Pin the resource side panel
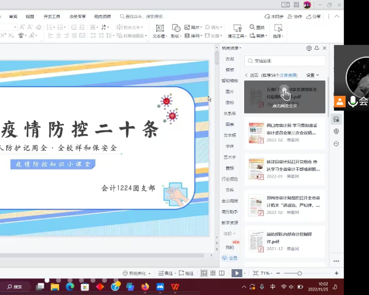The width and height of the screenshot is (369, 295). [x=317, y=48]
